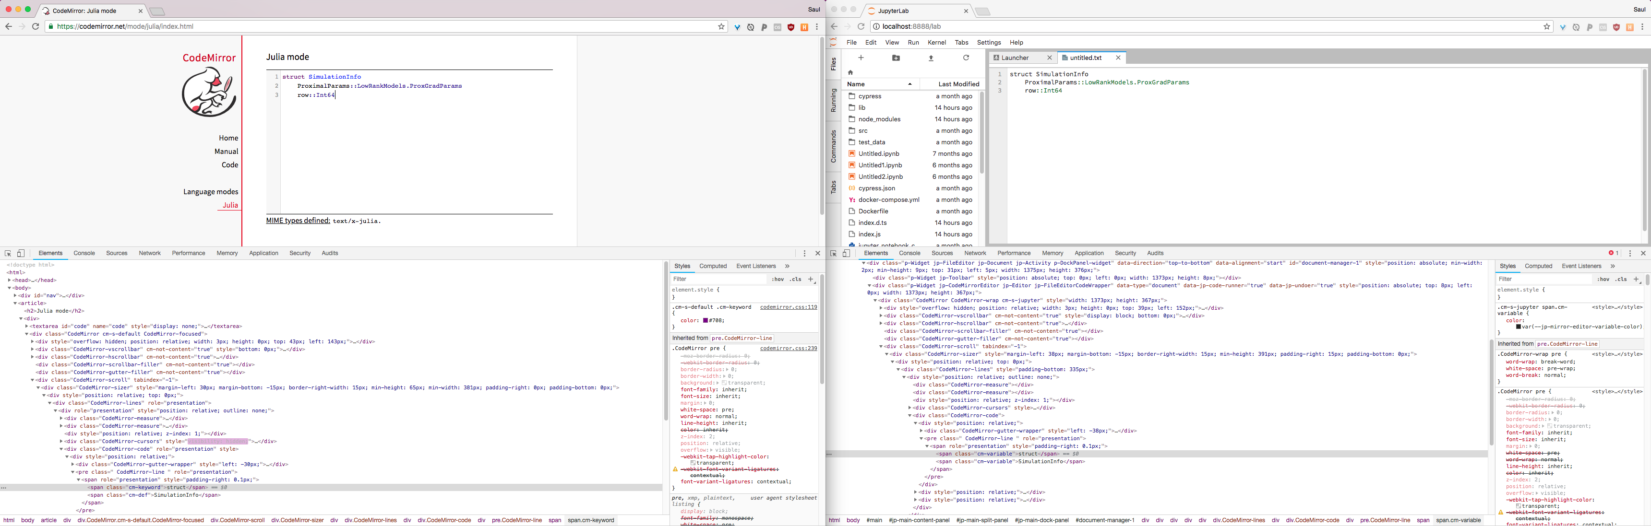Show more style tabs chevron in JupyterLab DevTools
This screenshot has height=526, width=1651.
[1613, 266]
